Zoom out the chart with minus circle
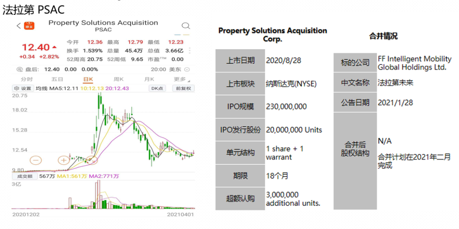The width and height of the screenshot is (459, 229). (x=36, y=160)
